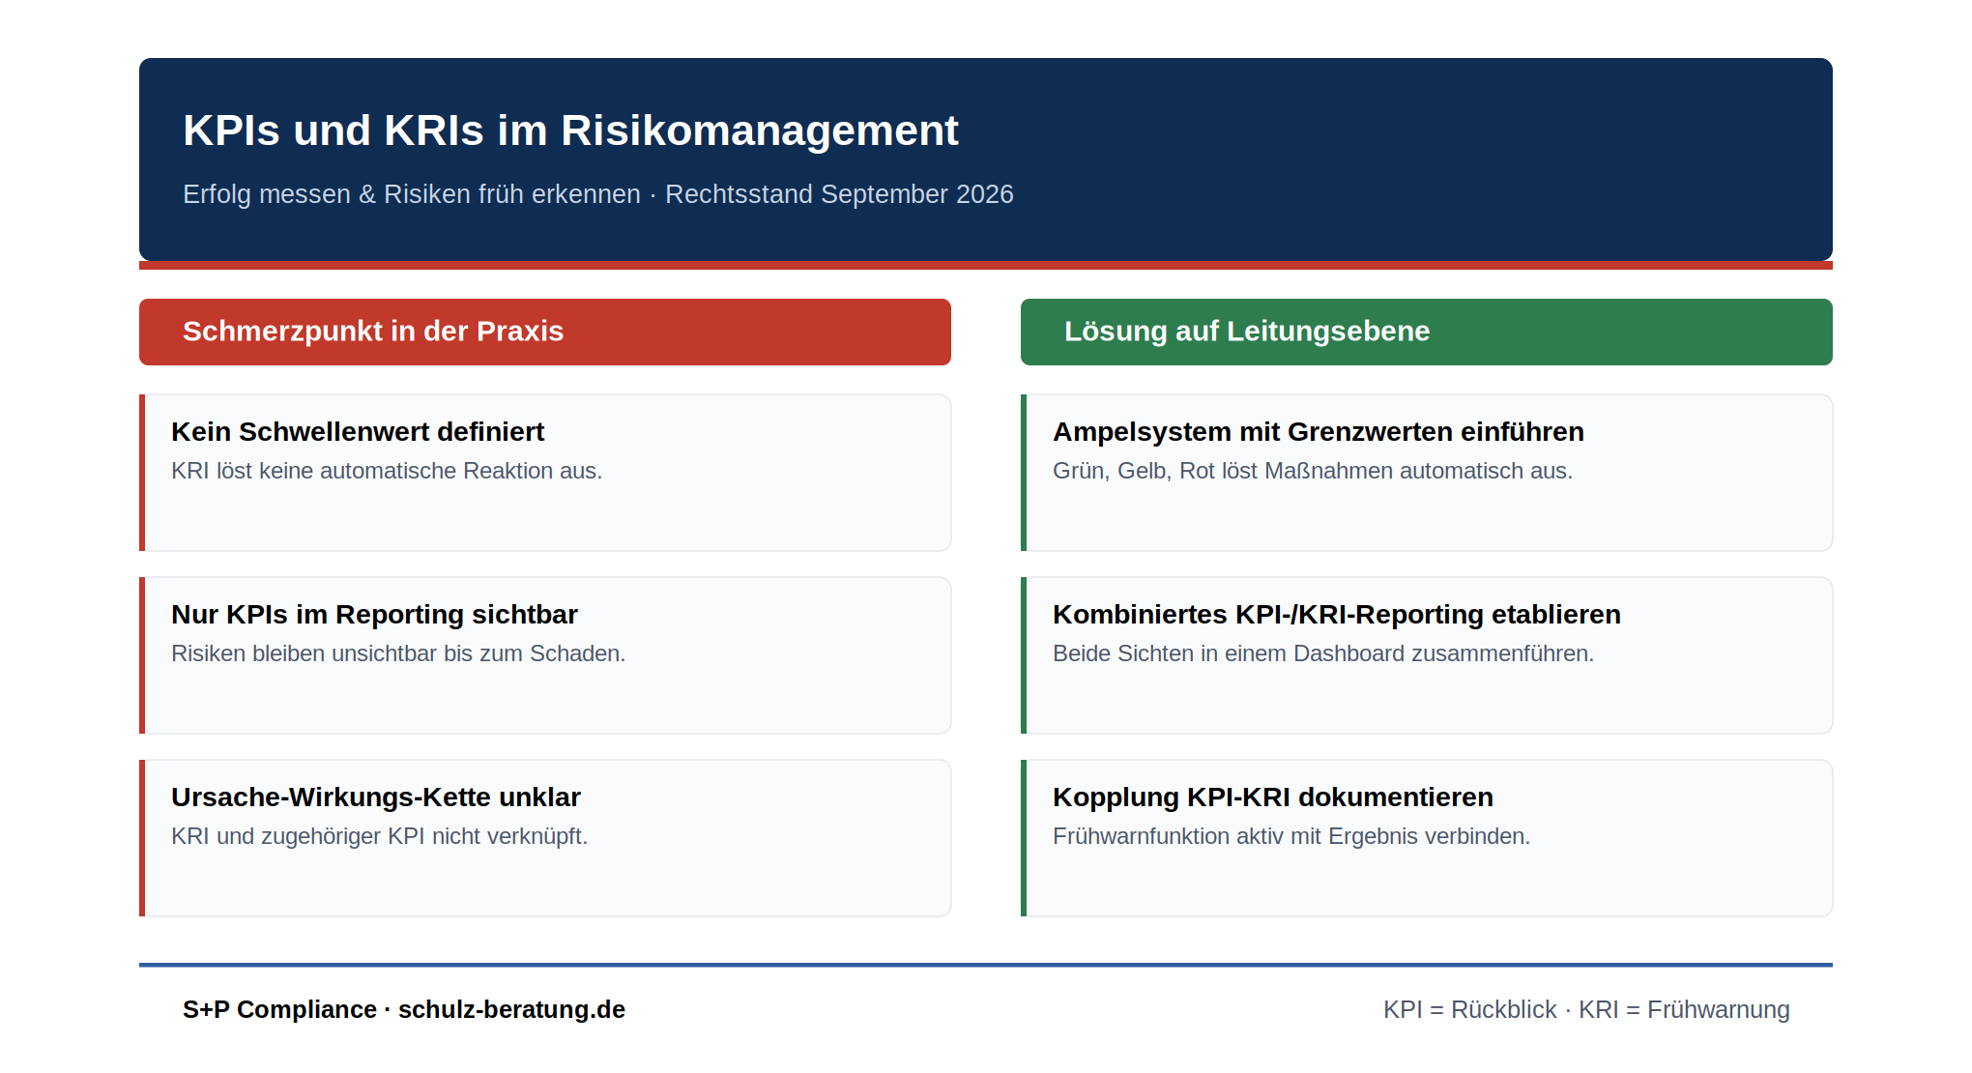Viewport: 1972px width, 1073px height.
Task: Click the heading 'Nur KPIs im Reporting sichtbar'
Action: click(374, 615)
